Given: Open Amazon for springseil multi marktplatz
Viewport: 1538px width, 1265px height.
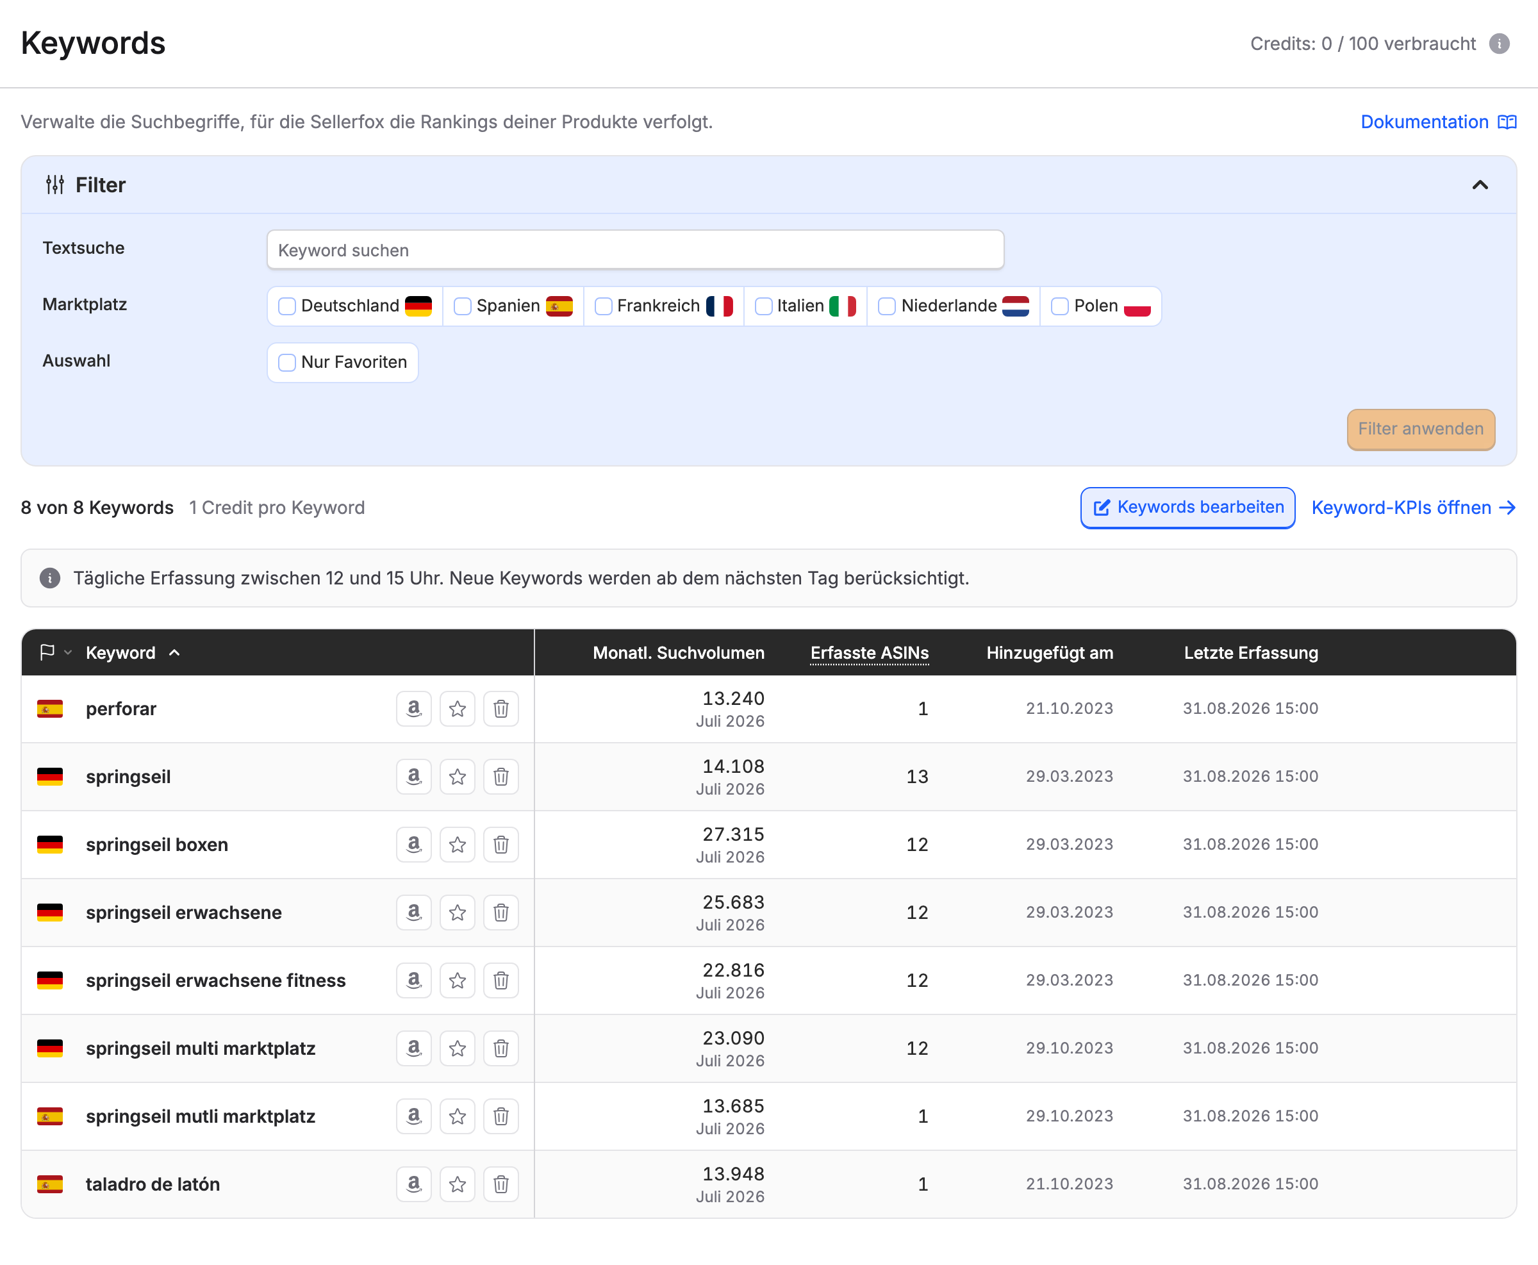Looking at the screenshot, I should pyautogui.click(x=414, y=1048).
